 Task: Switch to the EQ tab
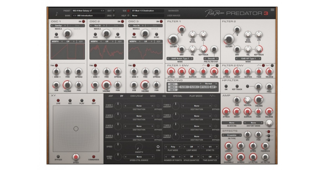[x=164, y=96]
